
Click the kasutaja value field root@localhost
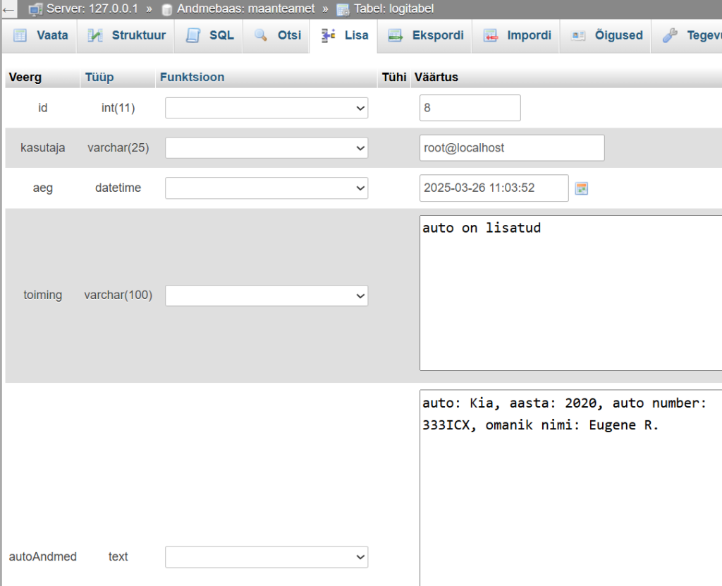(x=511, y=148)
